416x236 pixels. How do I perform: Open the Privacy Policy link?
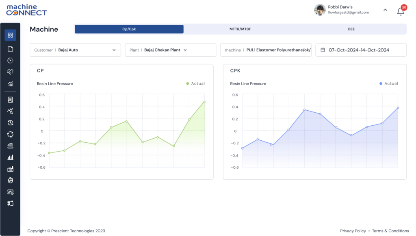coord(353,231)
